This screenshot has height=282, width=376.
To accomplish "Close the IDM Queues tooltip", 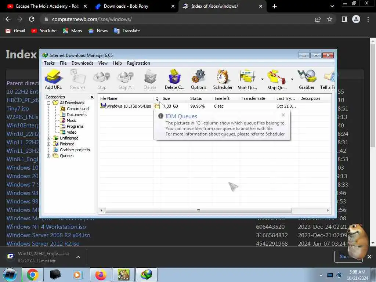I will 283,115.
